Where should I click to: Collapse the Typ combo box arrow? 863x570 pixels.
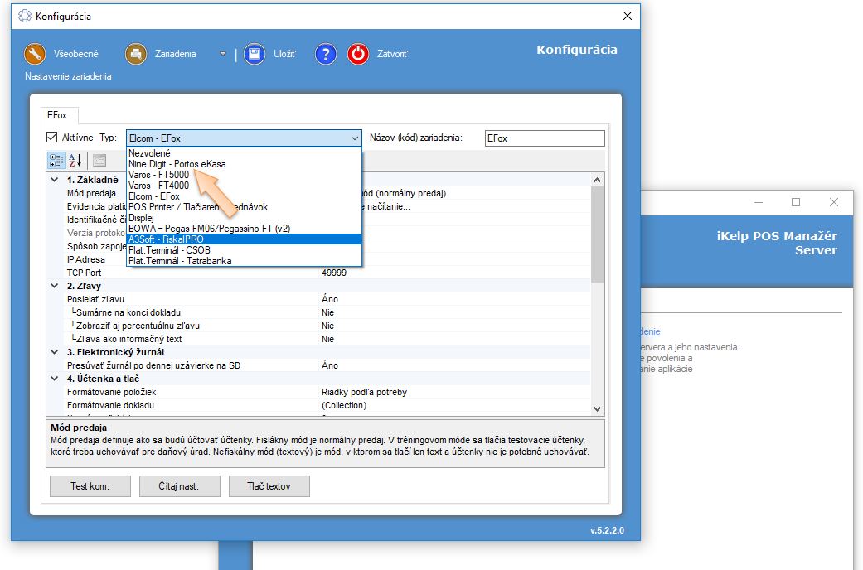[355, 138]
